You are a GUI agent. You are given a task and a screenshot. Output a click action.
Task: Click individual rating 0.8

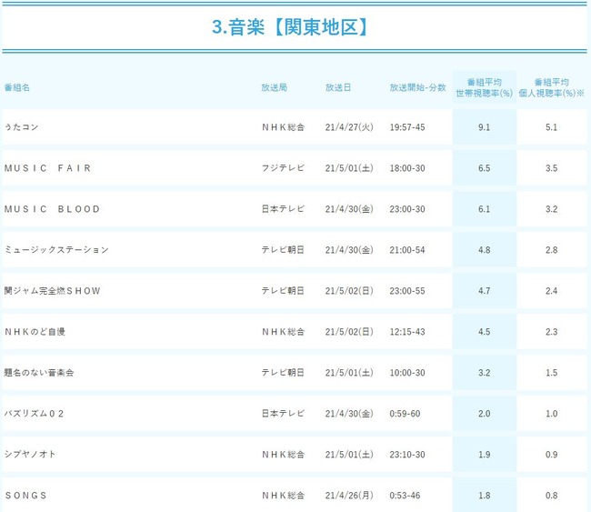[x=551, y=495]
